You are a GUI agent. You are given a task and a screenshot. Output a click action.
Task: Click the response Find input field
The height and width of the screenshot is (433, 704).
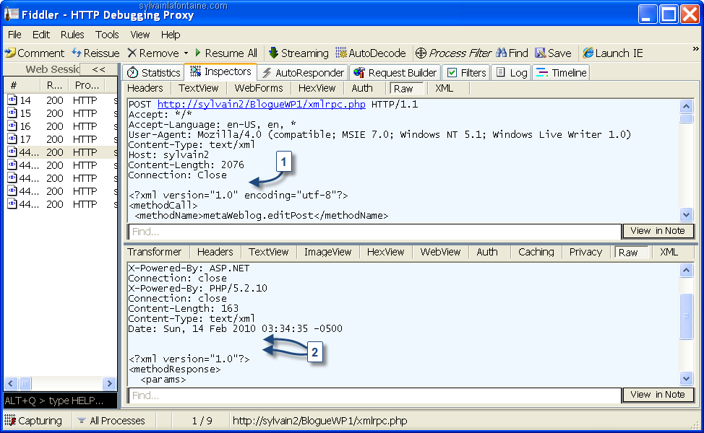374,395
